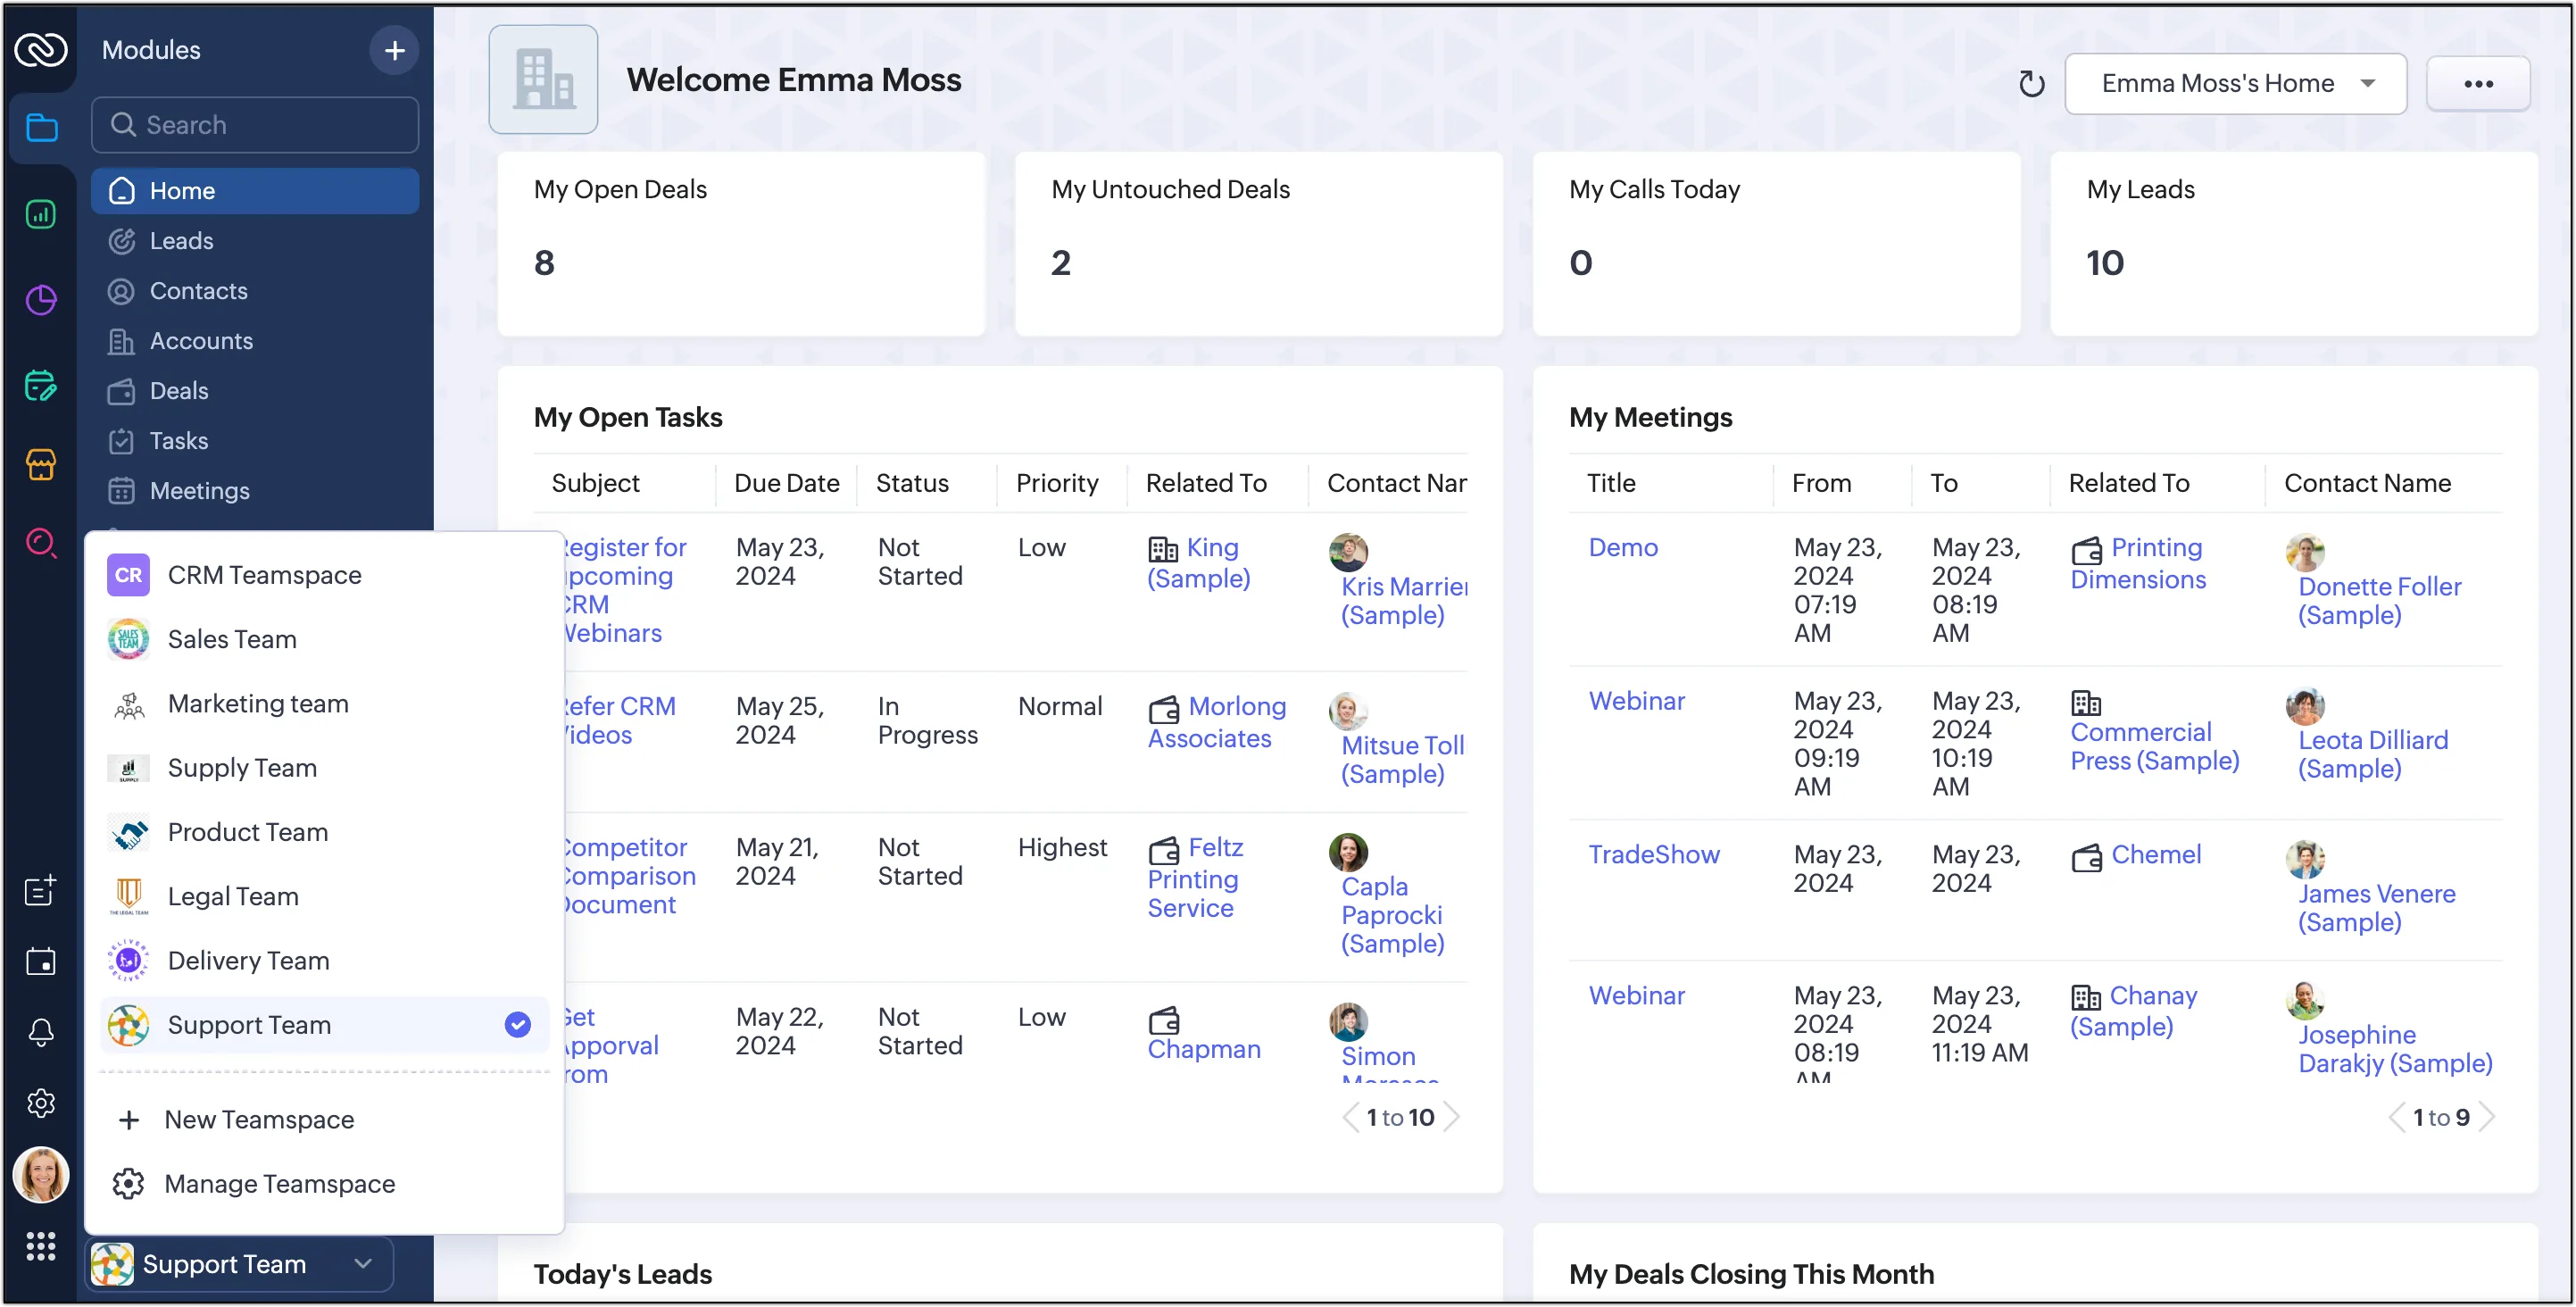Screen dimensions: 2576x1307
Task: Switch to CRM Teamspace option
Action: pyautogui.click(x=264, y=575)
